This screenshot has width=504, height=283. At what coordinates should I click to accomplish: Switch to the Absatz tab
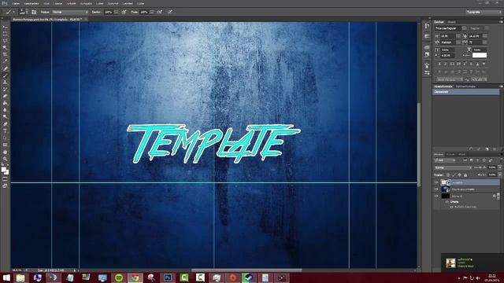(x=451, y=22)
